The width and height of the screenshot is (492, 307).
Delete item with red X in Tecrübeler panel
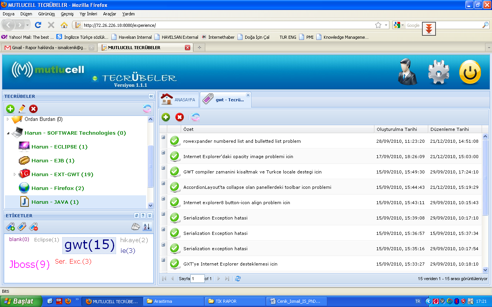pos(33,109)
